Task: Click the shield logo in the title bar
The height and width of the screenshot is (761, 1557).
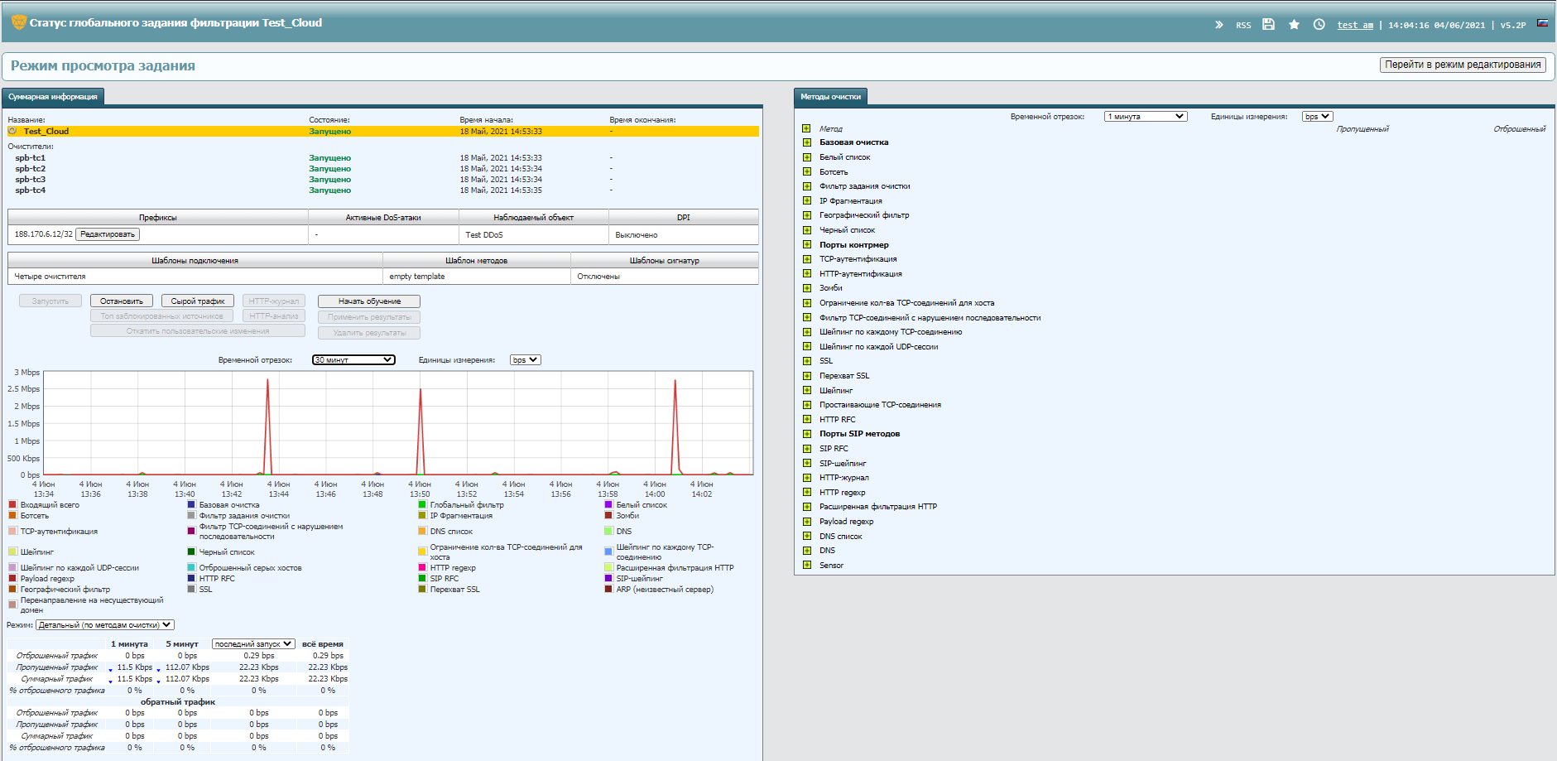Action: (x=18, y=22)
